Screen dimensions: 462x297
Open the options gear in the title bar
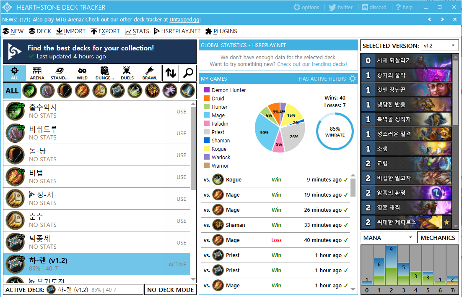(306, 8)
